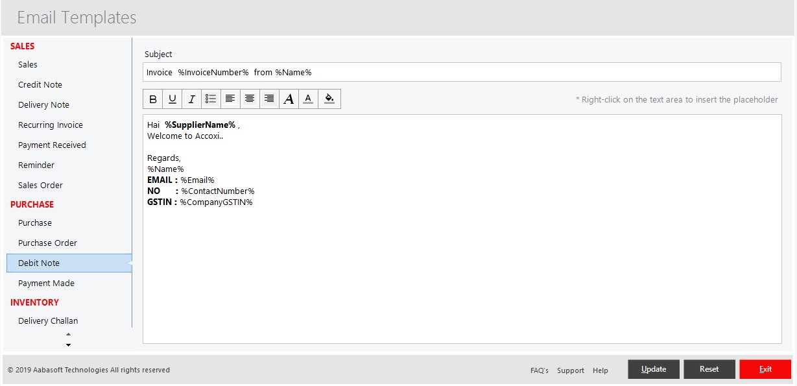Select the Credit Note template under SALES
The image size is (797, 386).
(x=40, y=84)
